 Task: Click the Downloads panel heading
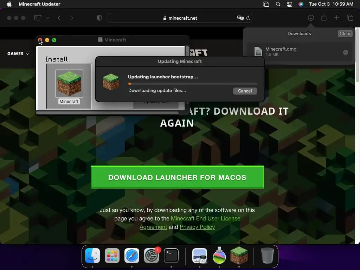click(299, 34)
